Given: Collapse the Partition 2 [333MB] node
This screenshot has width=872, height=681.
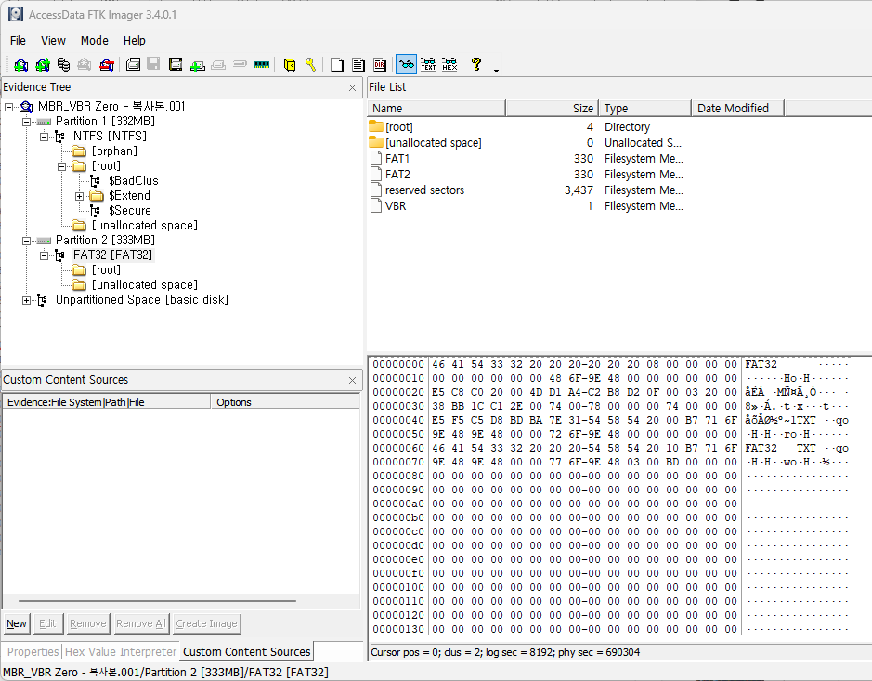Looking at the screenshot, I should [x=26, y=241].
